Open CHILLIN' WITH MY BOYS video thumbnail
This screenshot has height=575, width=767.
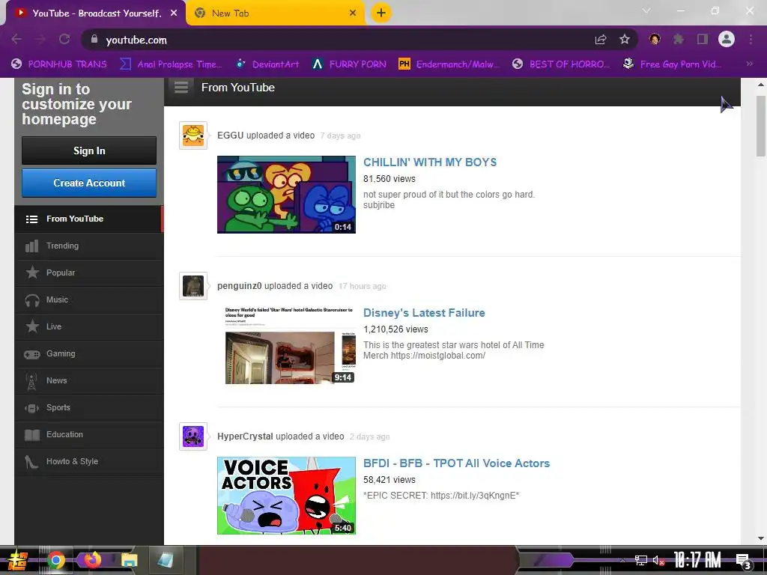286,195
